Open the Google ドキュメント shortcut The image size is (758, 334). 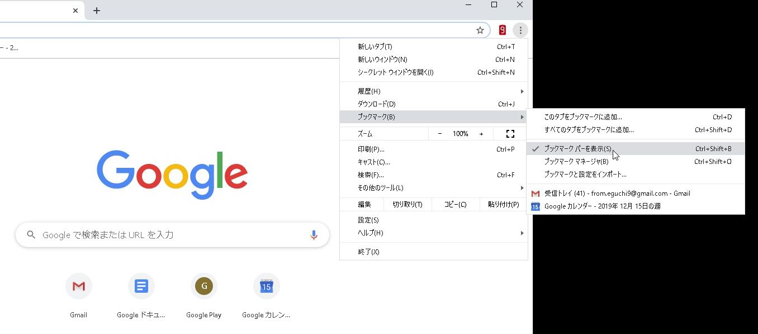141,286
